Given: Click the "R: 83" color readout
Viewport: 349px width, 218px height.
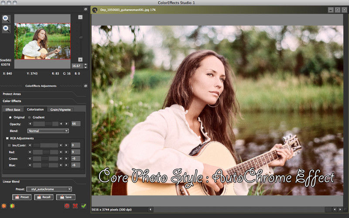Looking at the screenshot, I should pyautogui.click(x=55, y=73).
